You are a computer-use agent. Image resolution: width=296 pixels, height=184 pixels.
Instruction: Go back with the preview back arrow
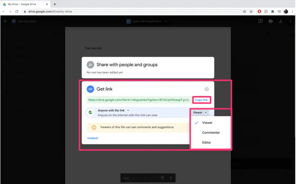tap(6, 21)
